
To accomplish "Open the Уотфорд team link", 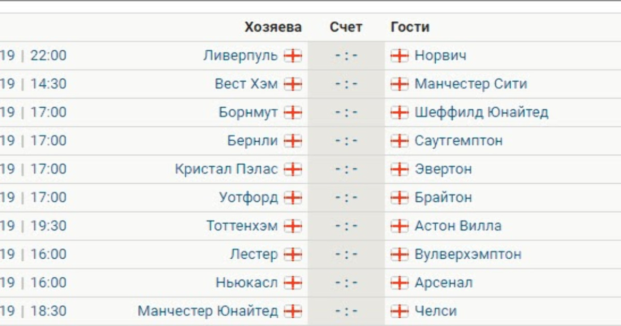I will tap(248, 198).
